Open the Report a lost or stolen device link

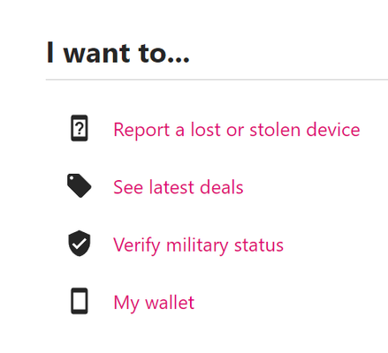237,130
